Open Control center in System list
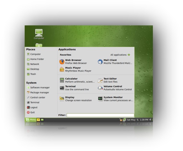 point(36,97)
